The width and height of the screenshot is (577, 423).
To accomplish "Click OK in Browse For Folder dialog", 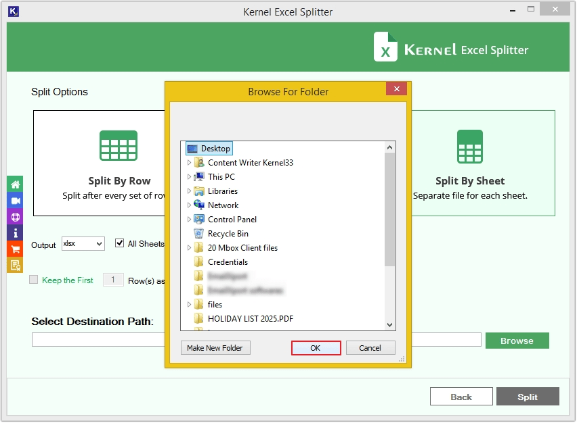I will tap(316, 348).
